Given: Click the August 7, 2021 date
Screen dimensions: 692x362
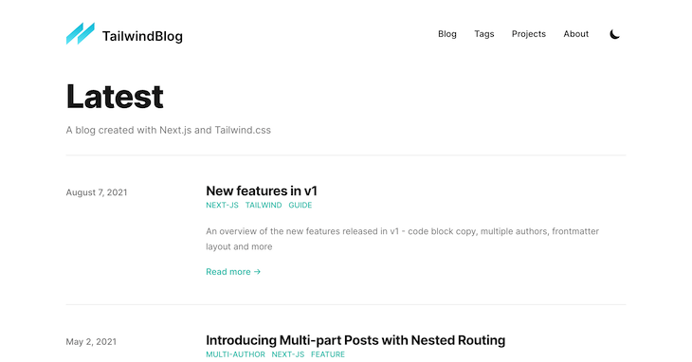Looking at the screenshot, I should pos(97,192).
